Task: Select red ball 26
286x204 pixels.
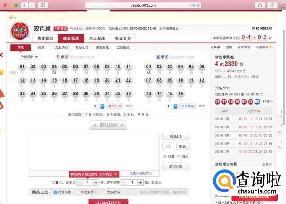Action: point(54,94)
